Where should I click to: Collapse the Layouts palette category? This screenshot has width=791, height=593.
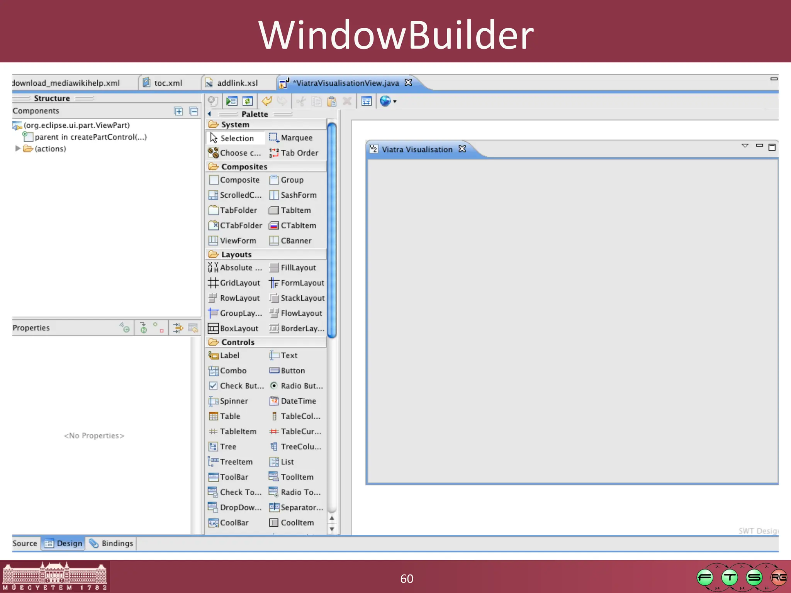[266, 254]
